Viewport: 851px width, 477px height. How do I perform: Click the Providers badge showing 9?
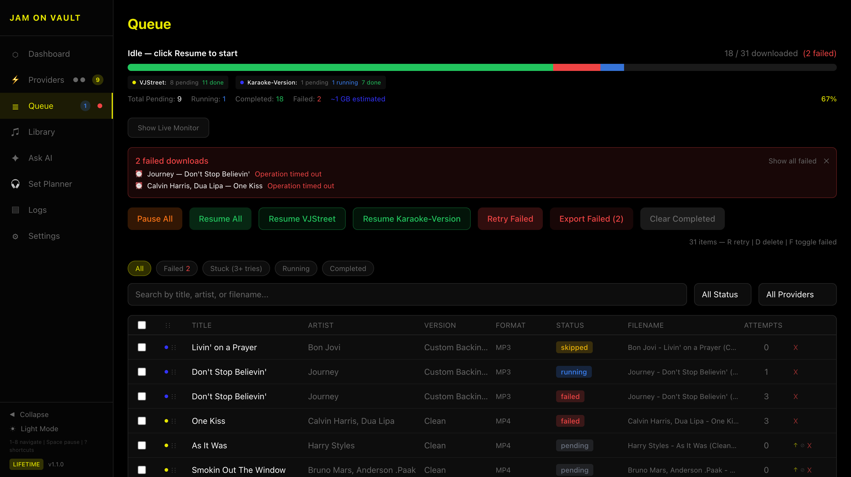[x=98, y=80]
